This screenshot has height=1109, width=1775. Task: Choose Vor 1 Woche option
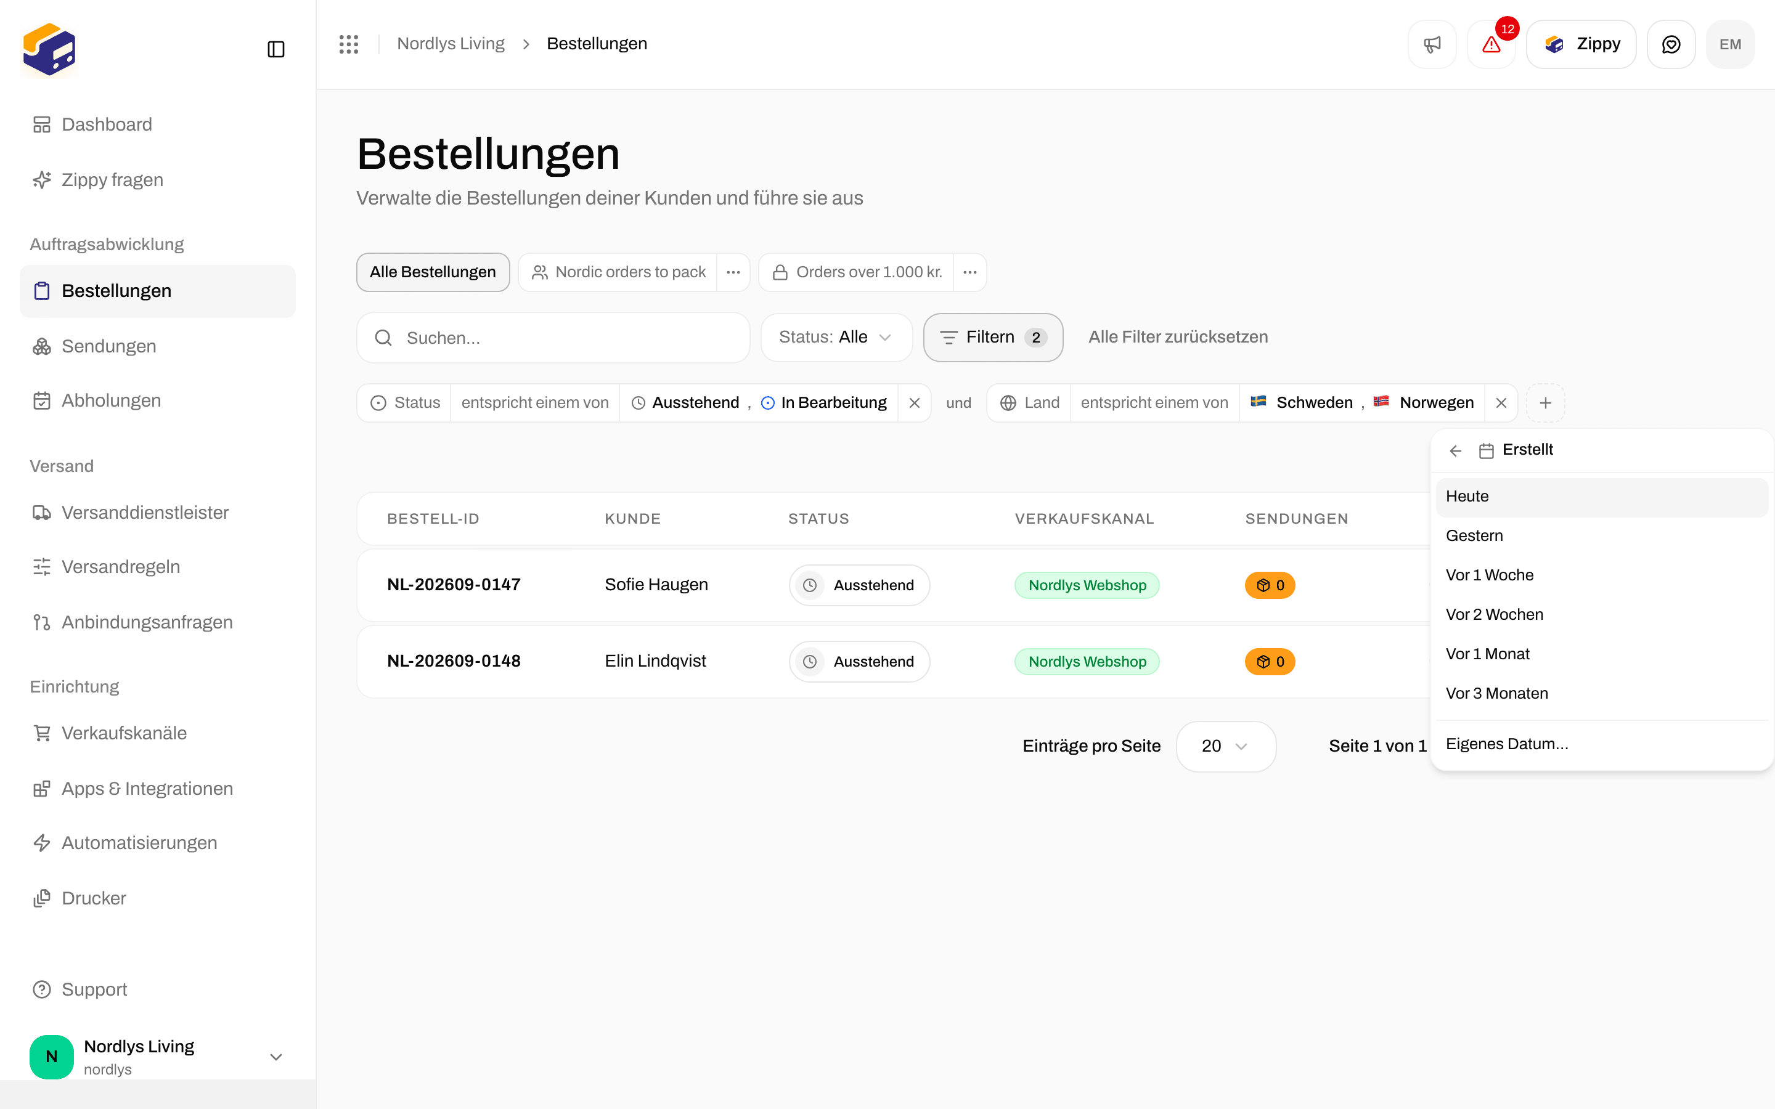[1602, 576]
